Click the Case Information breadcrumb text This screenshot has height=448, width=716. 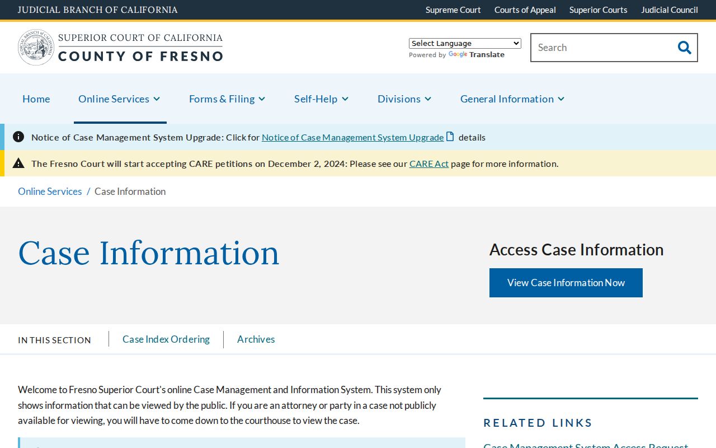[130, 192]
